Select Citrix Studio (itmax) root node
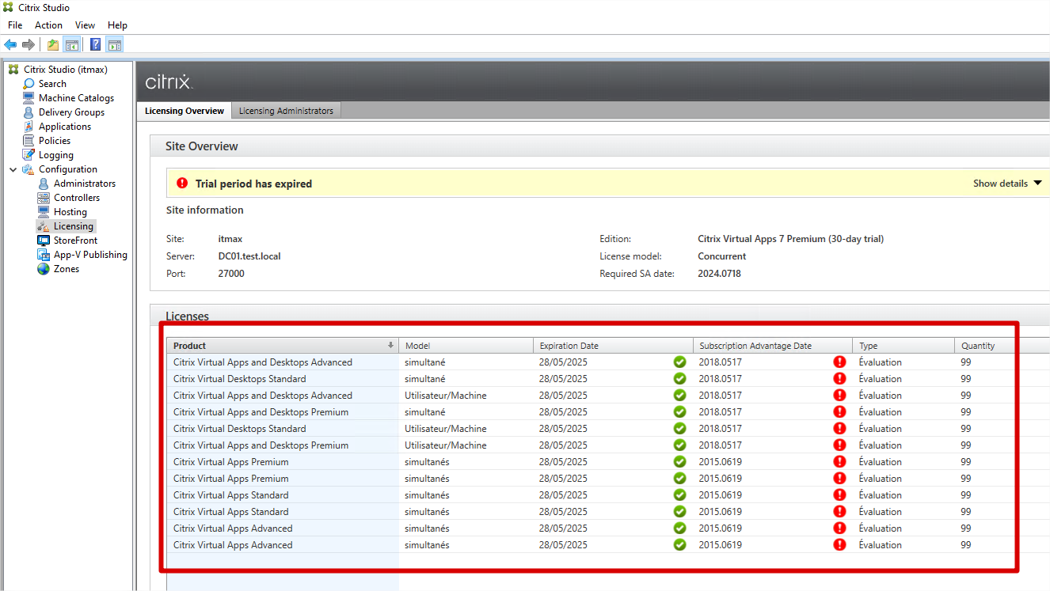Screen dimensions: 1050x591 point(66,70)
